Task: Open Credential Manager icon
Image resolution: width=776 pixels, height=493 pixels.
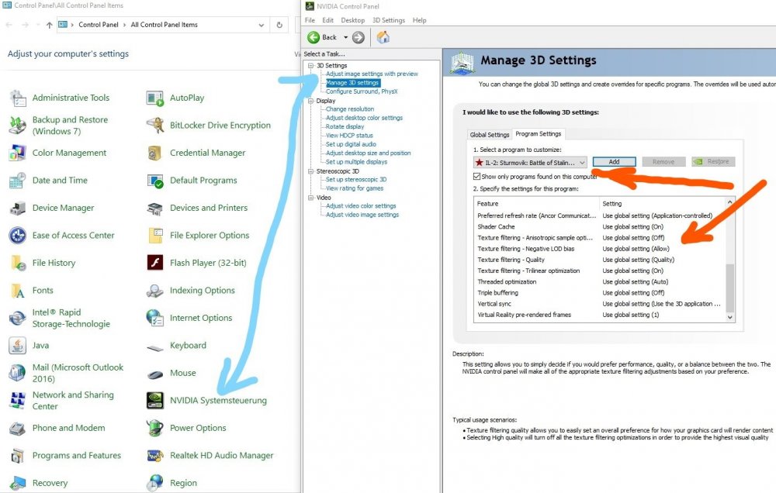Action: coord(155,153)
